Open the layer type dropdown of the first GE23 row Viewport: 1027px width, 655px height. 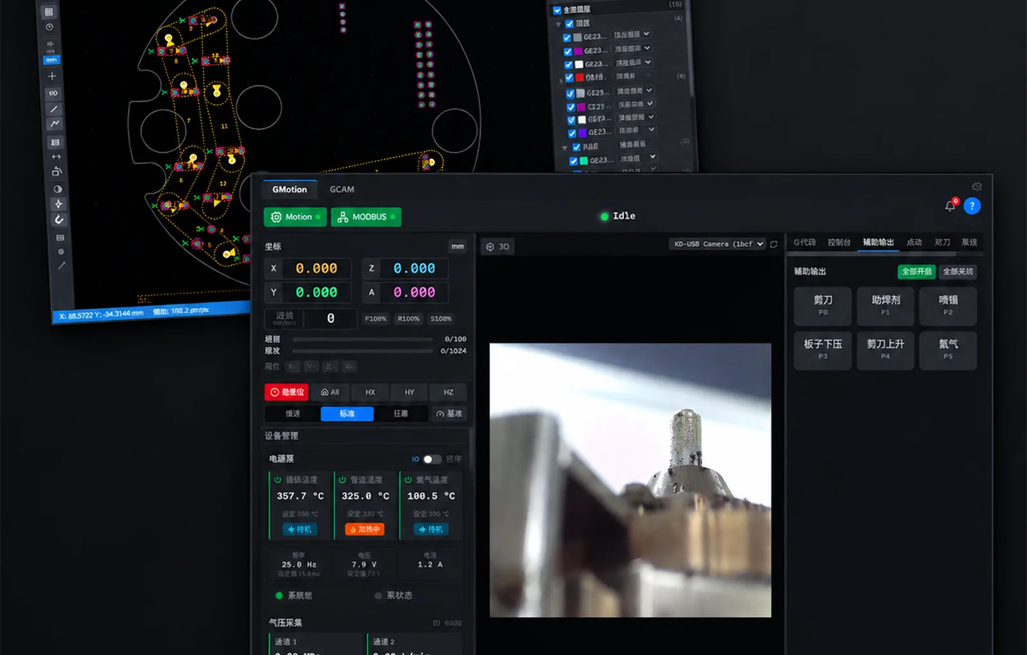click(632, 34)
